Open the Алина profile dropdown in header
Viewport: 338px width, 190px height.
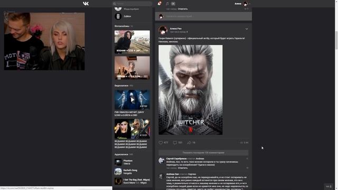242,4
